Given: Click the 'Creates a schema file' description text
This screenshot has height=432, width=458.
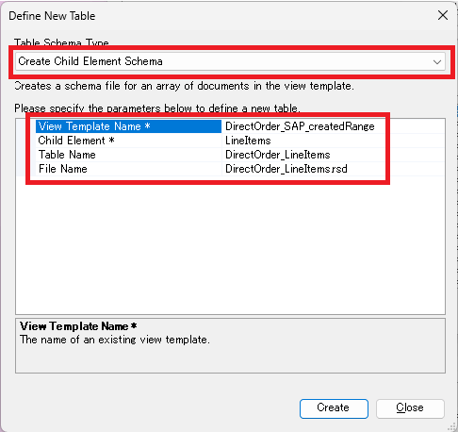Looking at the screenshot, I should pyautogui.click(x=184, y=86).
